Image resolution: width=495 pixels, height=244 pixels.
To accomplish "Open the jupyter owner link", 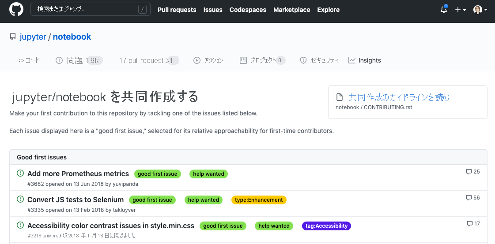I will [x=33, y=37].
